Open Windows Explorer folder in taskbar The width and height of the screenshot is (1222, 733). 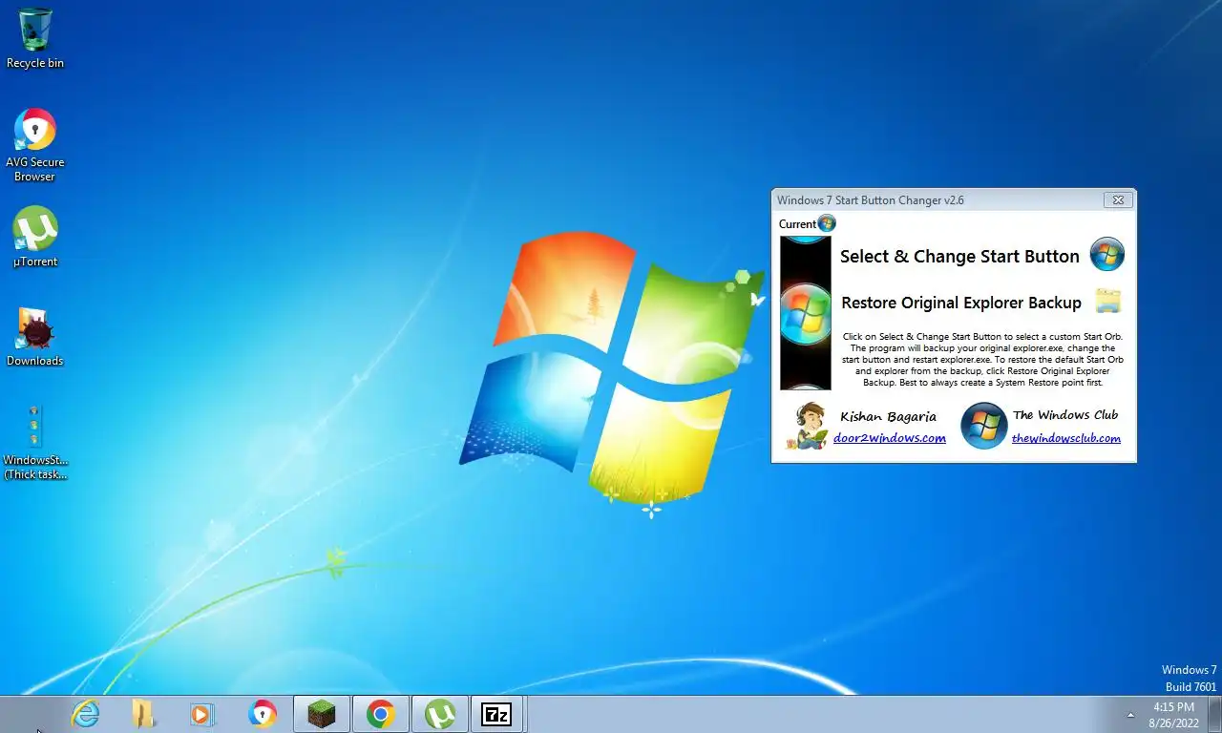point(143,714)
